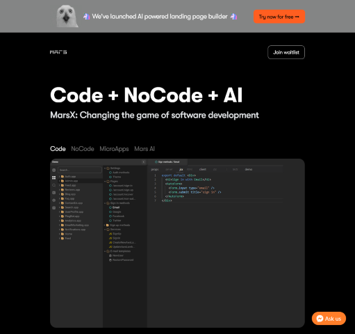Screen dimensions: 355x334
Task: Switch to the demo editor sub-tab
Action: pos(249,169)
